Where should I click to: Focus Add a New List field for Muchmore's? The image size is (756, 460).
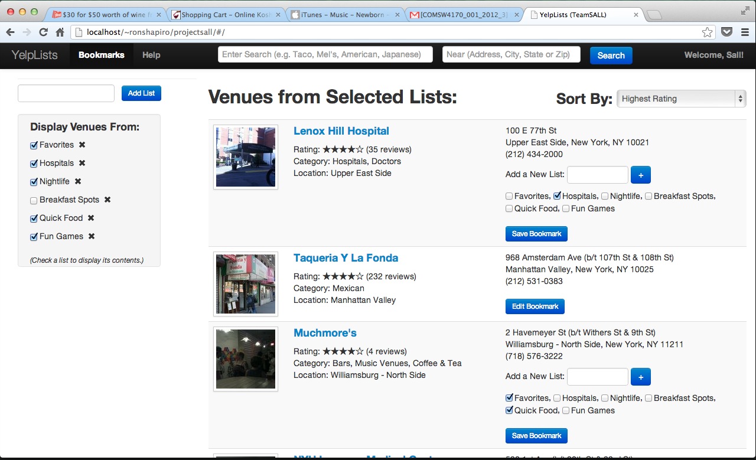[x=597, y=377]
